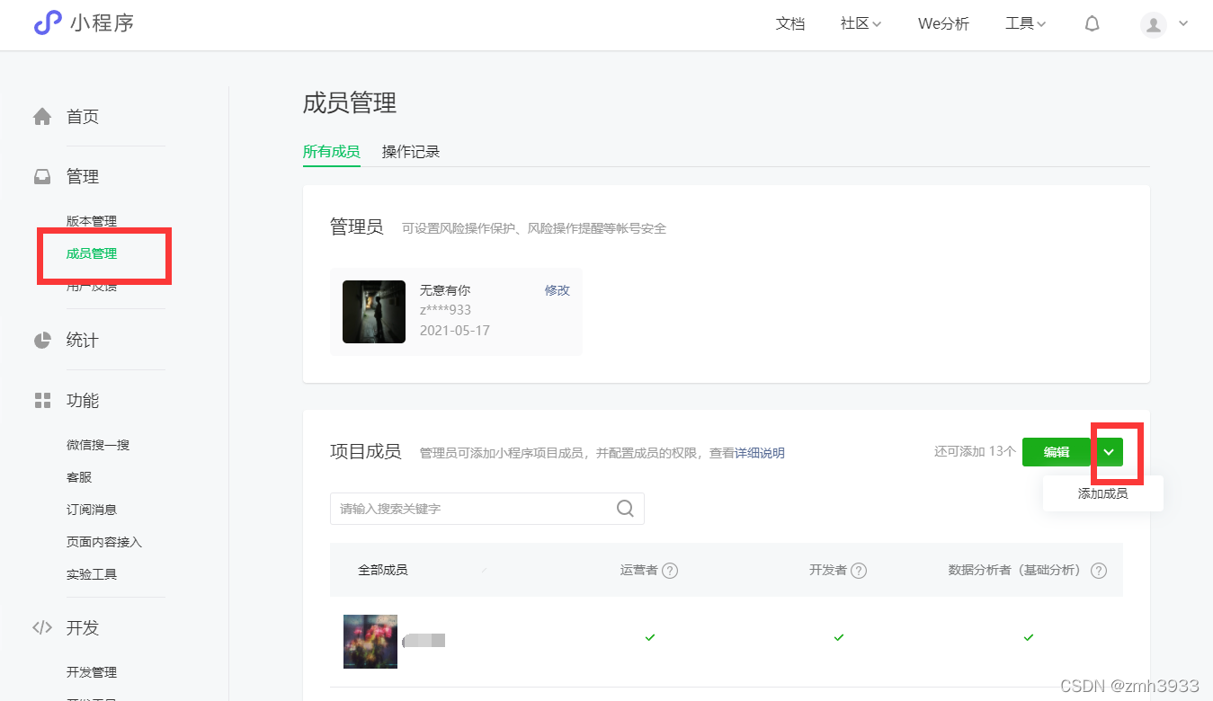Click the grid icon beside 功能

click(42, 400)
